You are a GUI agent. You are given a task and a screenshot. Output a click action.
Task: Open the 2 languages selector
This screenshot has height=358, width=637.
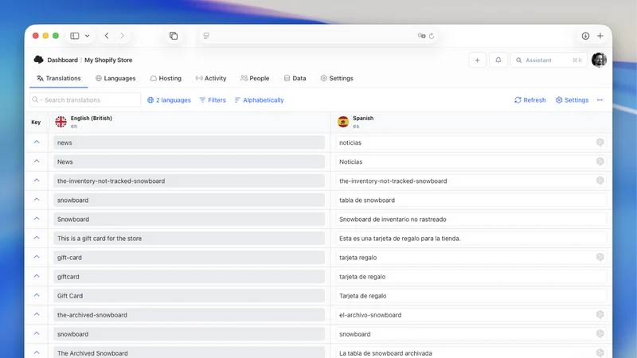[169, 100]
